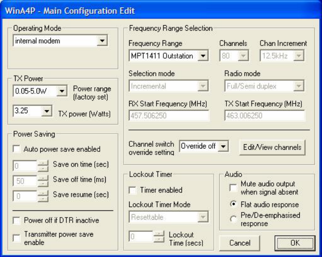Increase Lockout Time with up arrow
322x257 pixels.
(159, 234)
